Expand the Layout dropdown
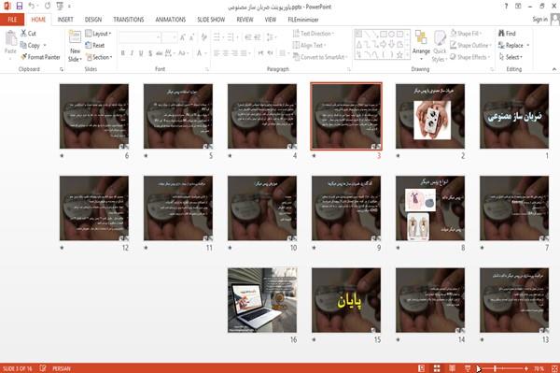Image resolution: width=560 pixels, height=373 pixels. tap(98, 34)
